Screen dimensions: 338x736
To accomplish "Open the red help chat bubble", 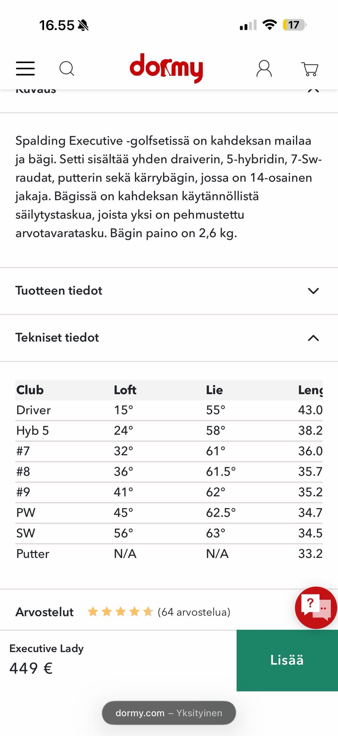I will [x=316, y=608].
